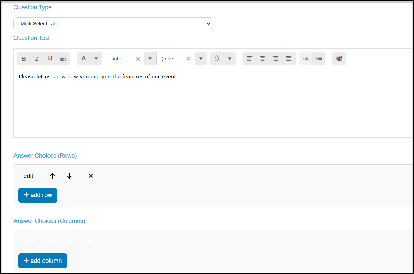Justify the question text
The width and height of the screenshot is (414, 274).
pyautogui.click(x=289, y=59)
